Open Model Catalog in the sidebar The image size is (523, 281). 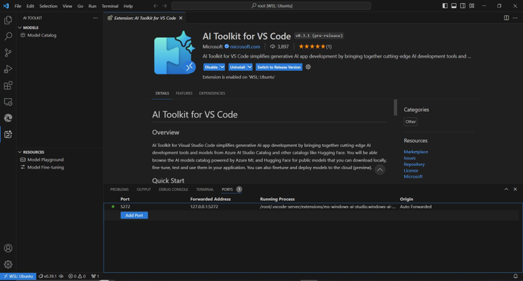tap(42, 36)
